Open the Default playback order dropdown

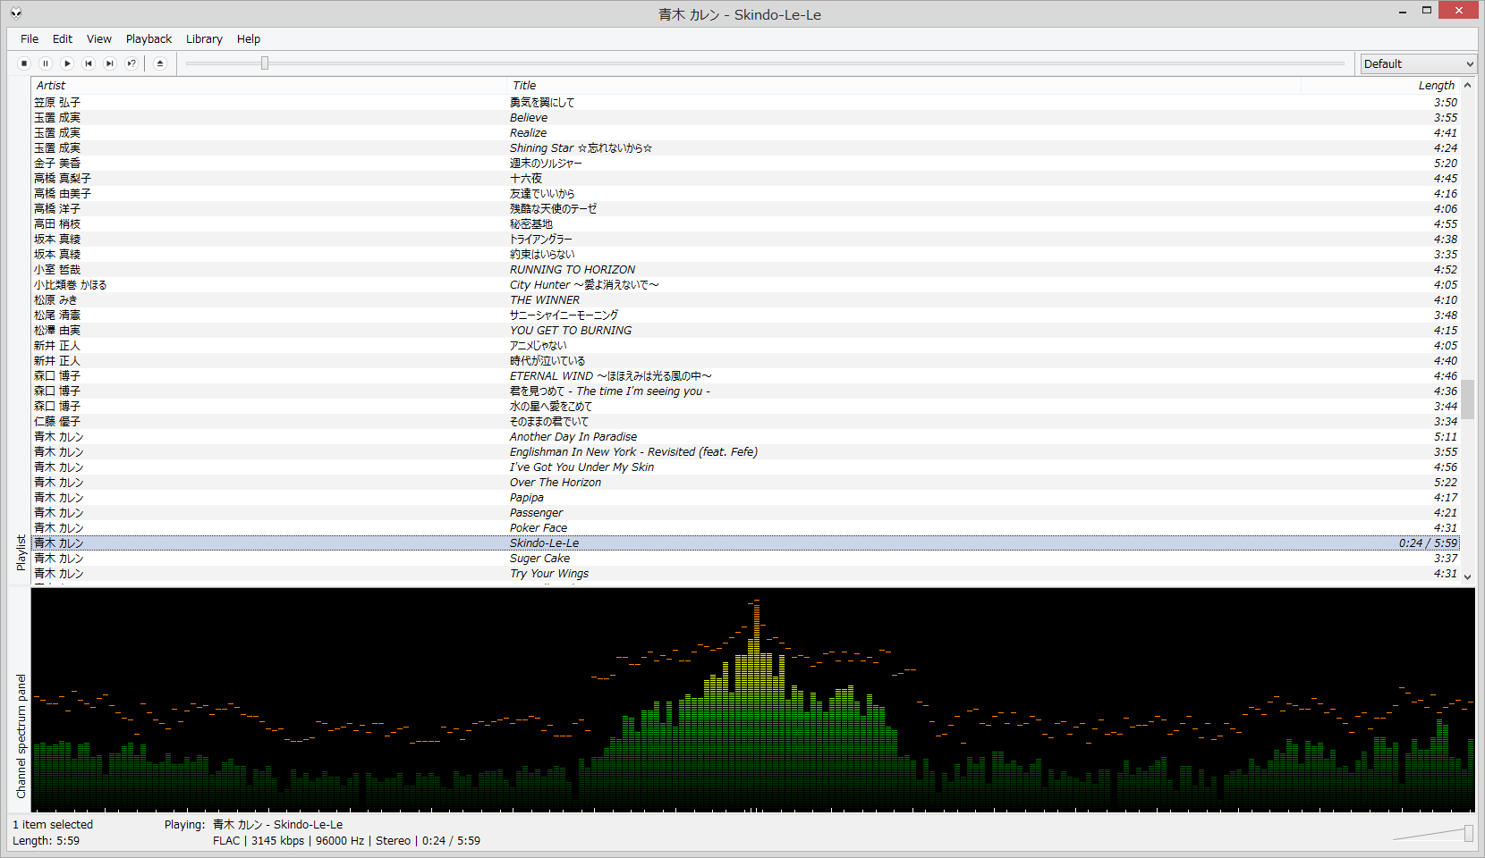tap(1418, 63)
